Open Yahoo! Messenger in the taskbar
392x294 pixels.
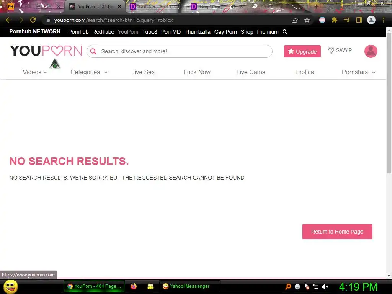click(x=189, y=286)
